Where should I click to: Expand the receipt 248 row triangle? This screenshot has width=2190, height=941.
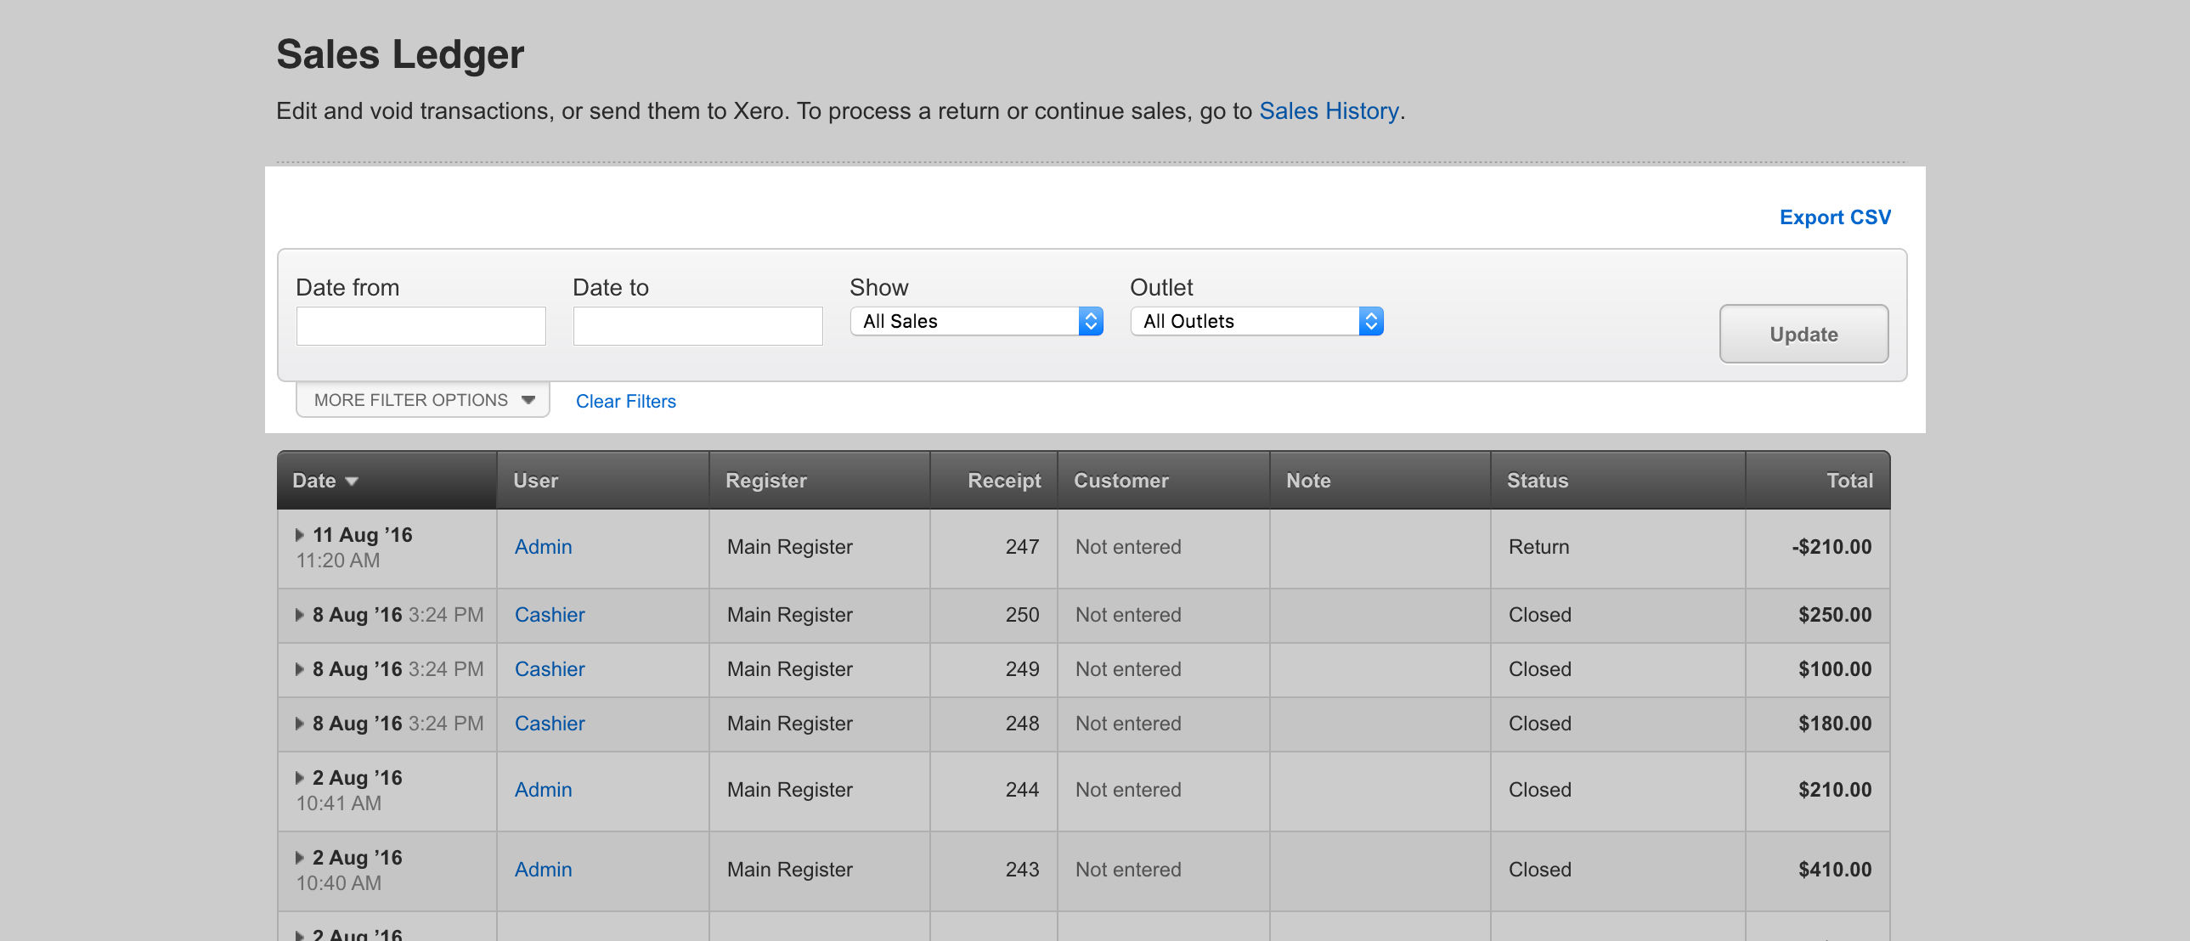tap(299, 724)
